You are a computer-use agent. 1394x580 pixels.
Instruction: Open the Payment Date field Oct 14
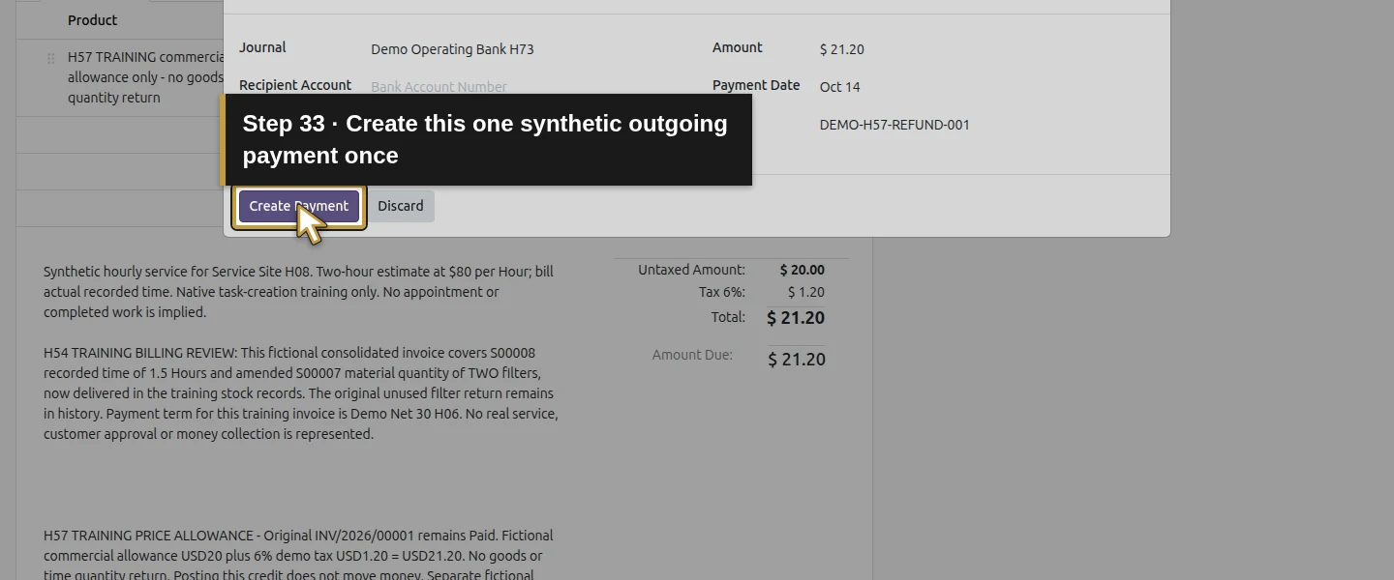click(x=839, y=87)
